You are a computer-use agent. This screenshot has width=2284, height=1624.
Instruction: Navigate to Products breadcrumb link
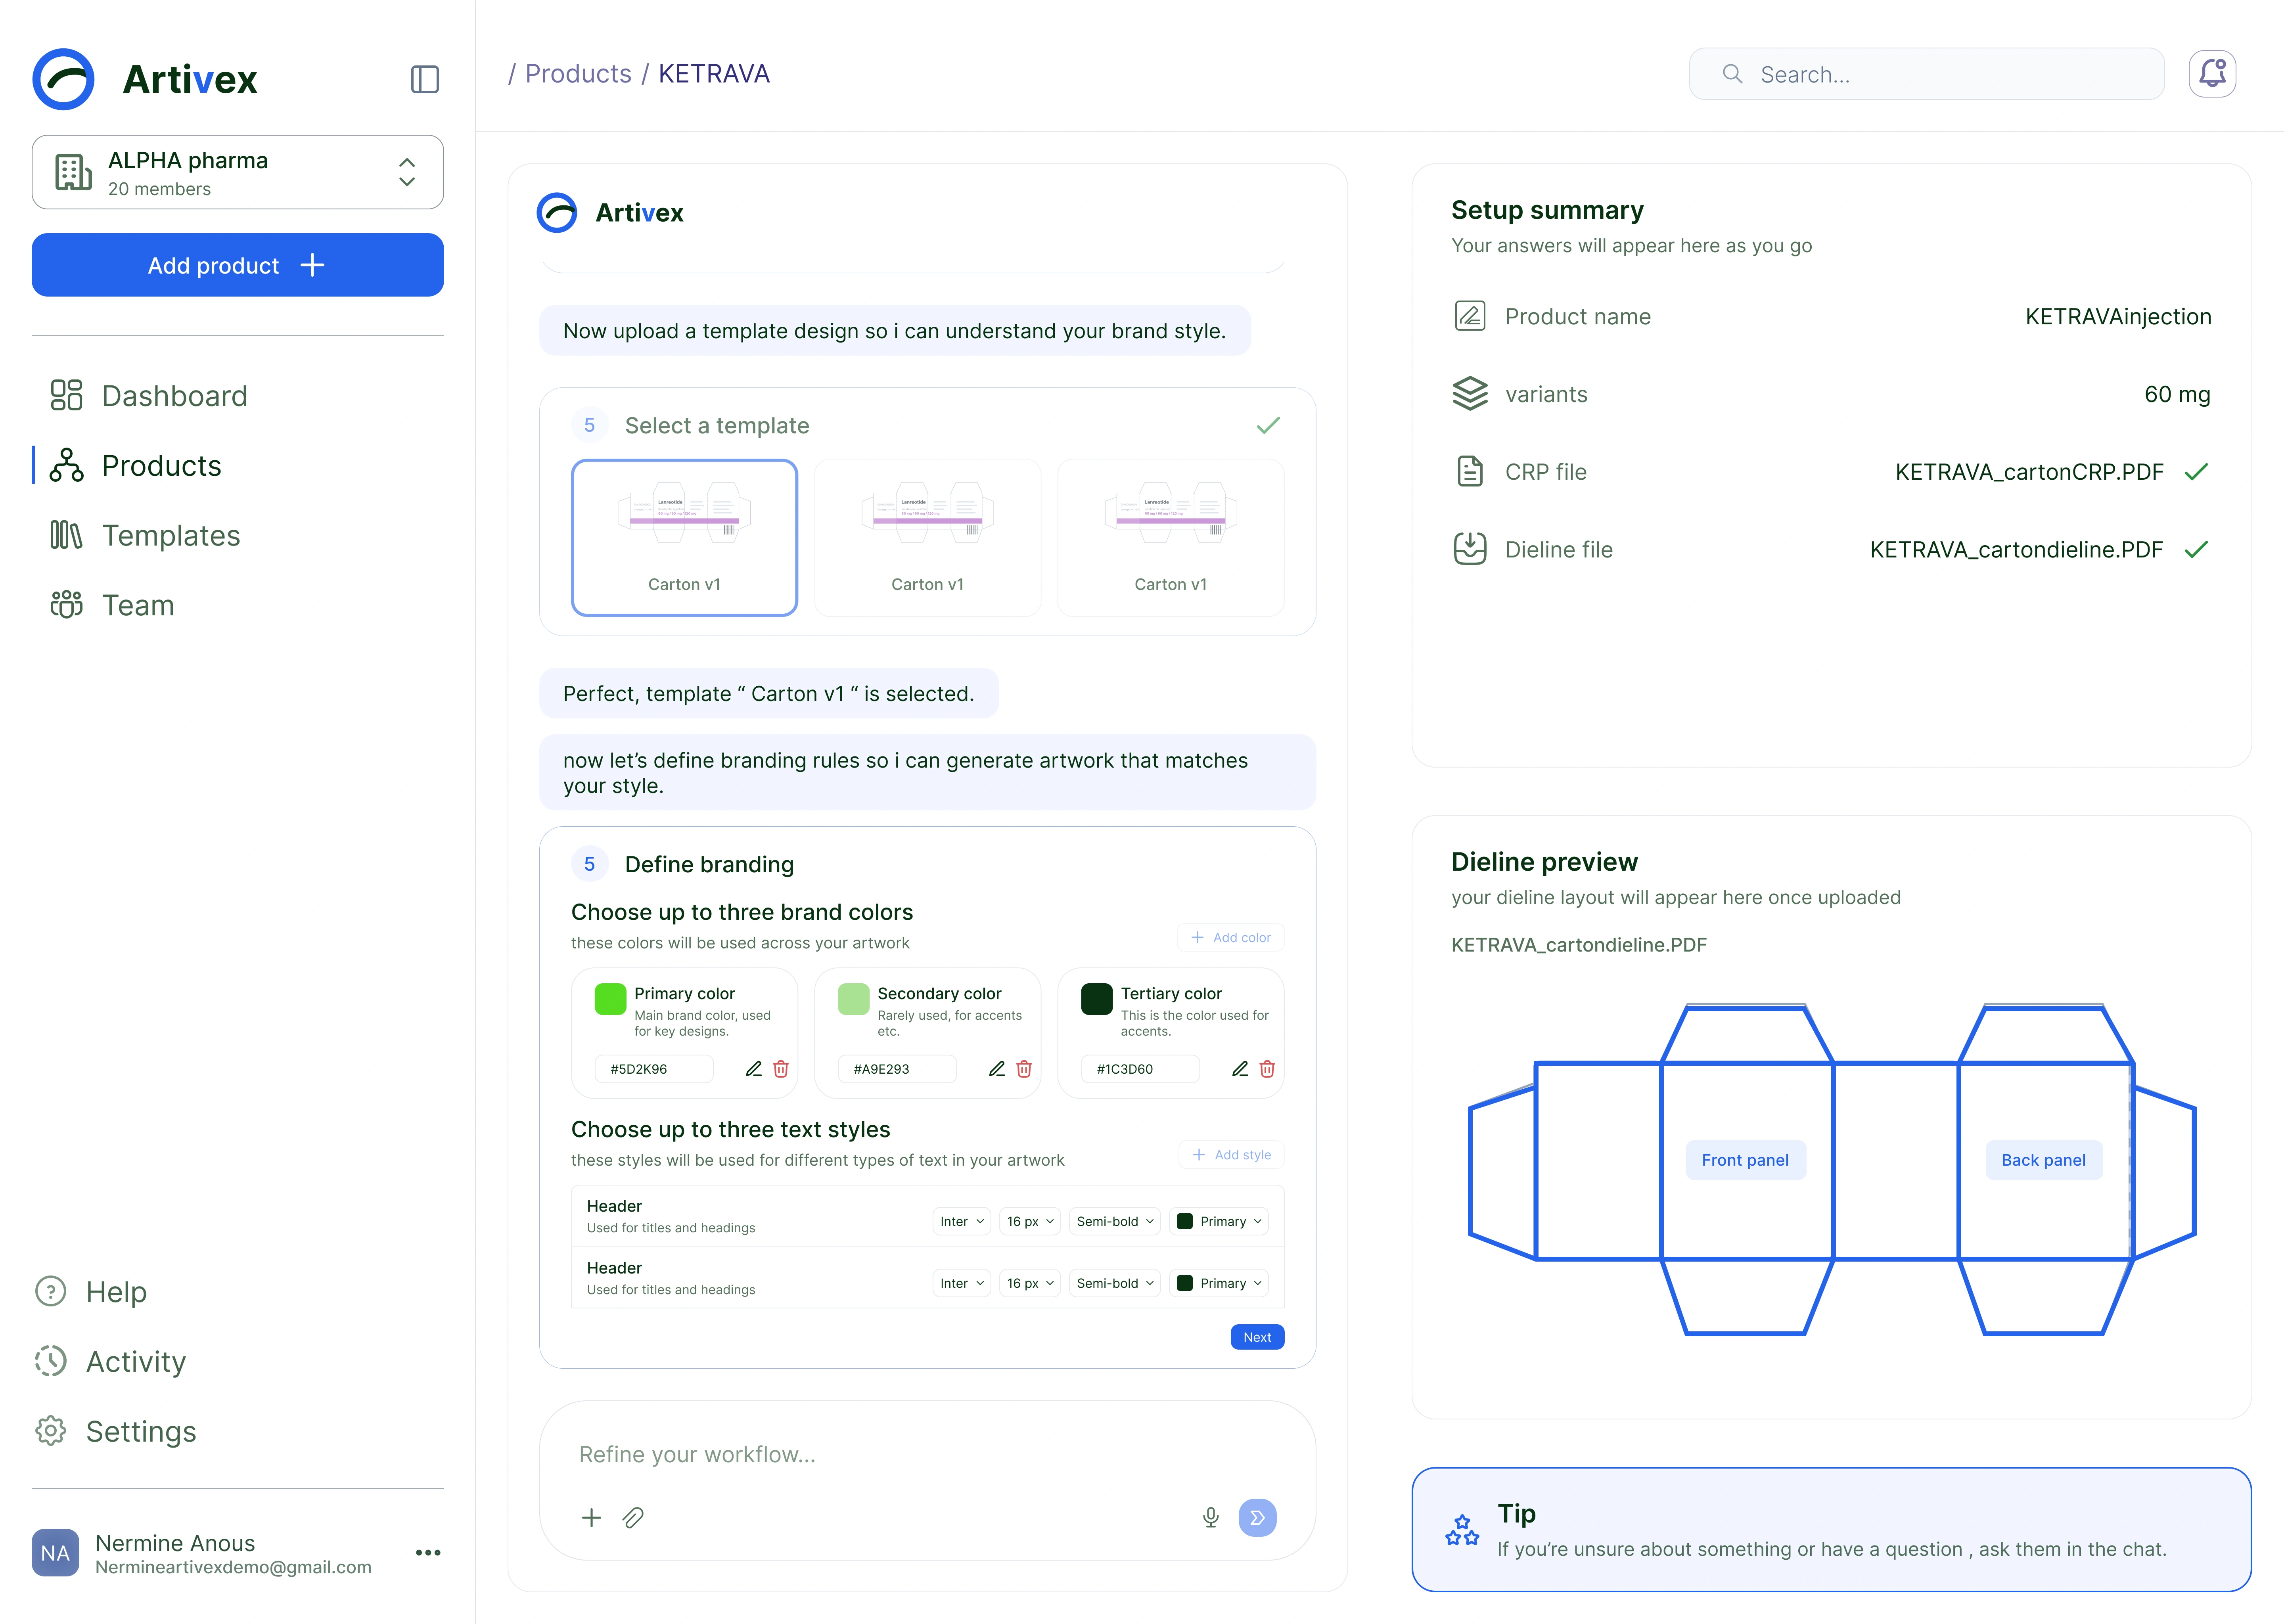point(578,74)
